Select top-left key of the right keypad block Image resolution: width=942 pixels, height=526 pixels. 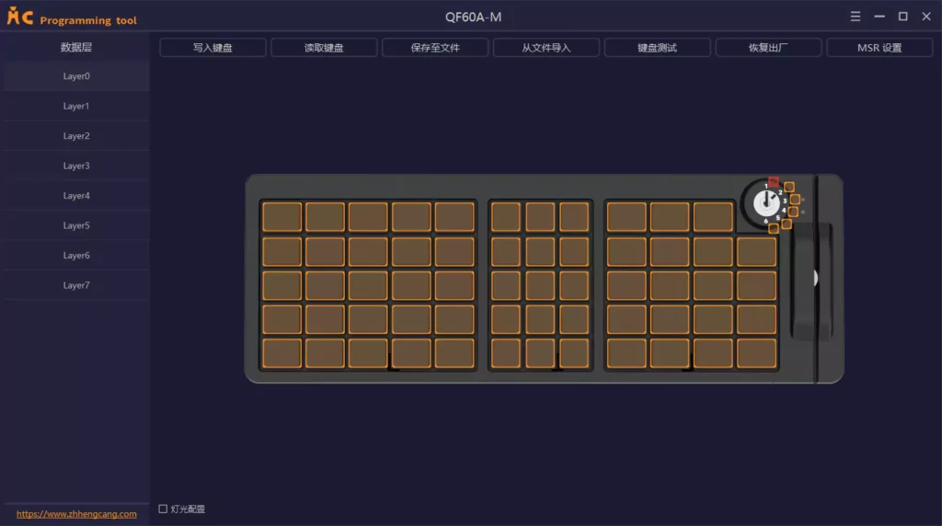point(626,217)
